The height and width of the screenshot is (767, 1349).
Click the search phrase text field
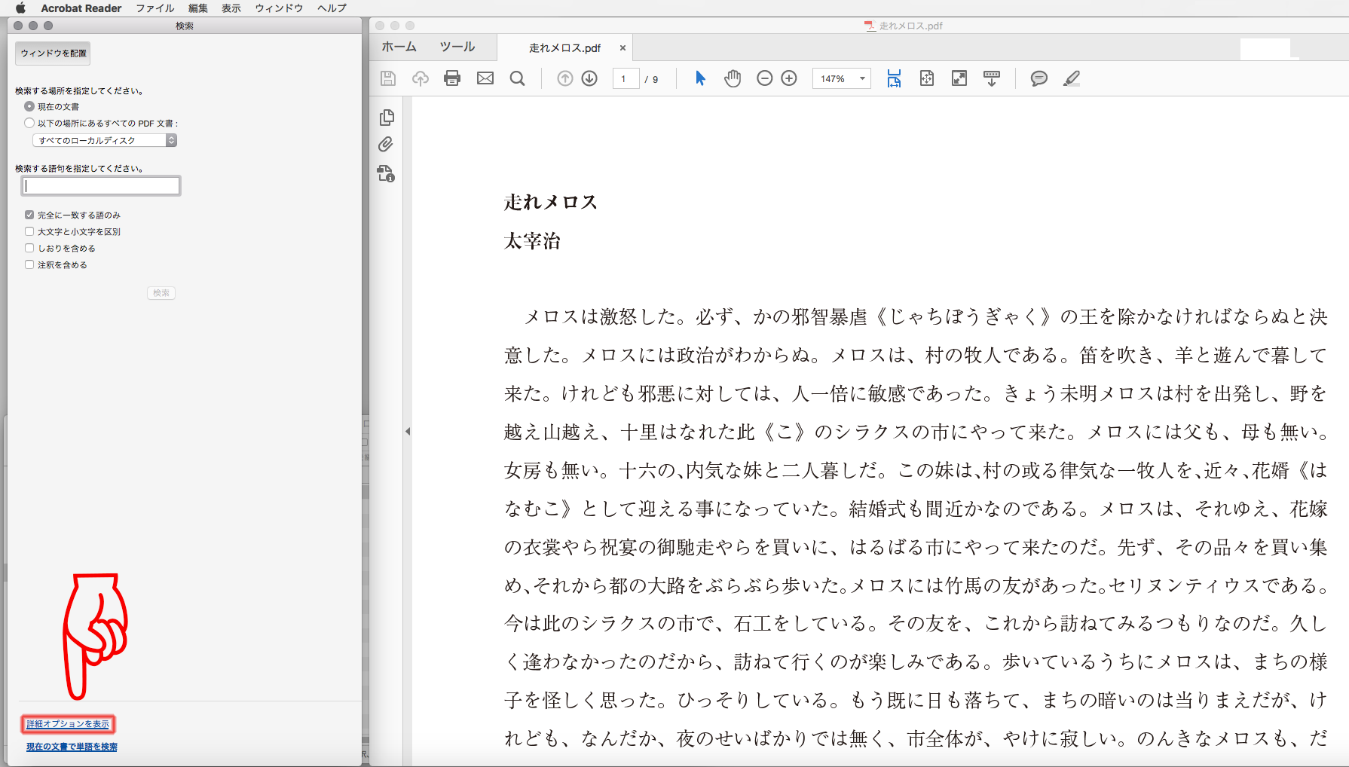[x=101, y=185]
